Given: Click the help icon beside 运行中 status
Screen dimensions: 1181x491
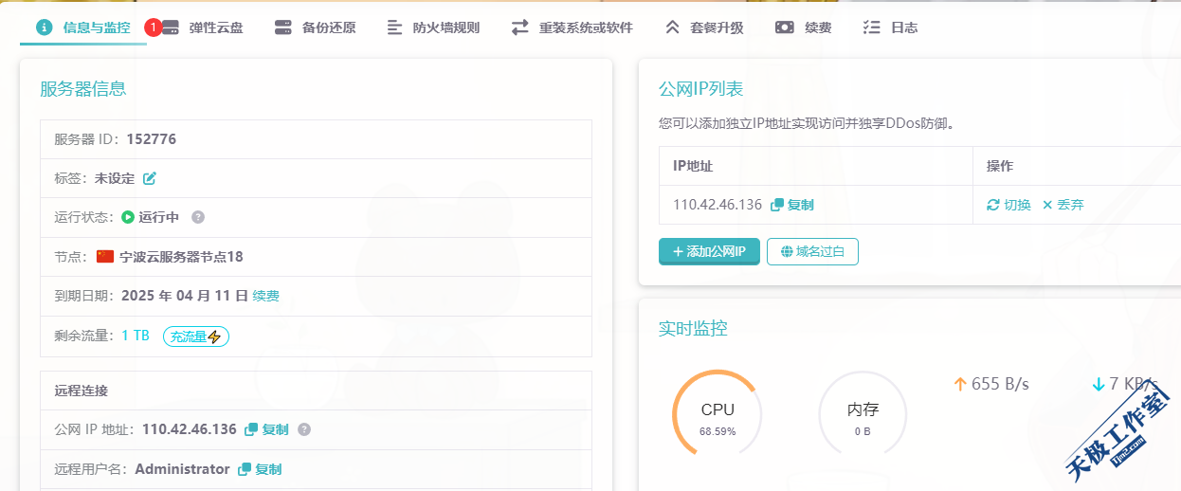Looking at the screenshot, I should 198,217.
